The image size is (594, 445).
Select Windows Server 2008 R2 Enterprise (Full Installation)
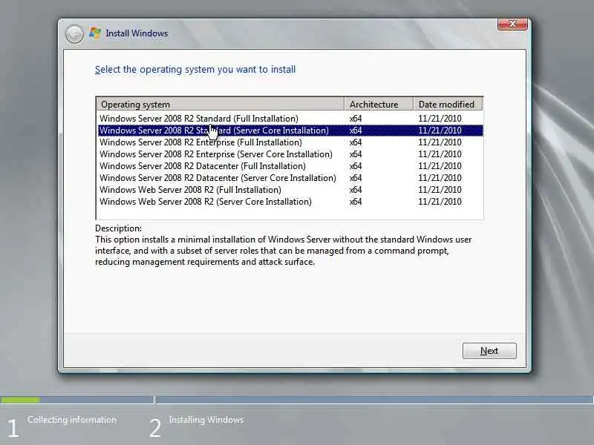pos(290,142)
